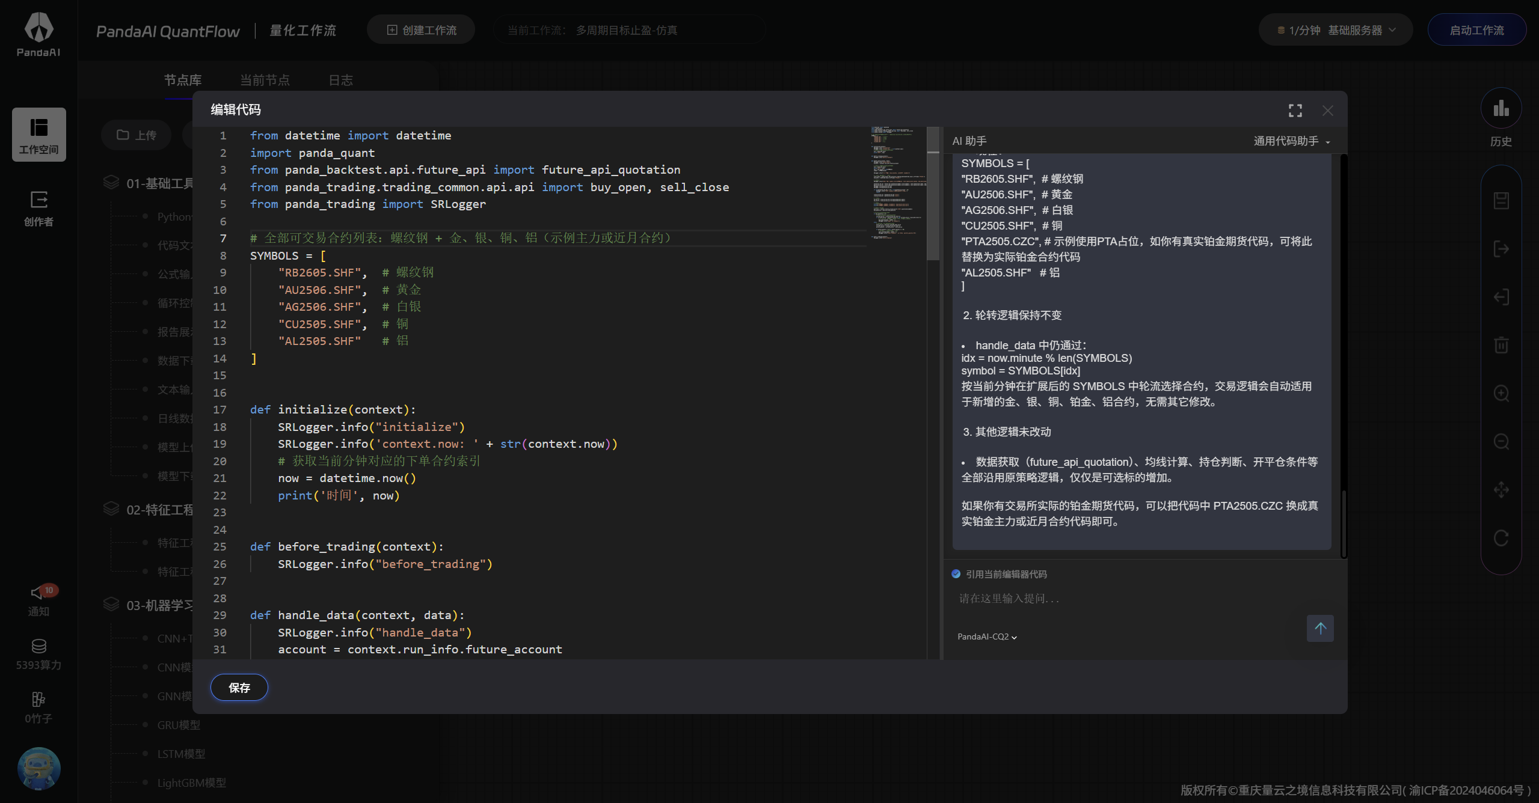Close the 编辑代码 dialog
This screenshot has width=1539, height=803.
pyautogui.click(x=1328, y=111)
